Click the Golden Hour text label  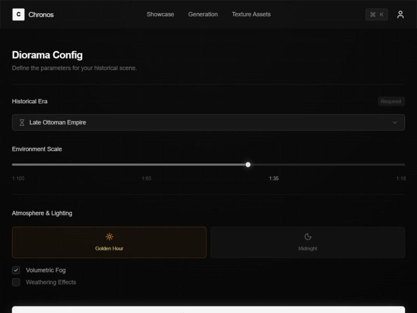tap(109, 249)
